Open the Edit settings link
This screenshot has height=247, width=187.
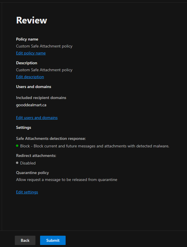pyautogui.click(x=27, y=192)
